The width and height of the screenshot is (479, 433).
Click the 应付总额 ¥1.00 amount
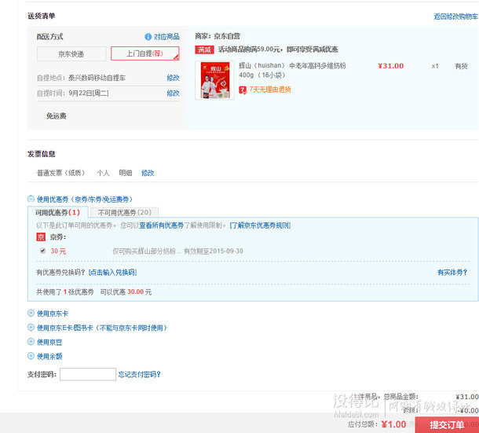coord(393,424)
